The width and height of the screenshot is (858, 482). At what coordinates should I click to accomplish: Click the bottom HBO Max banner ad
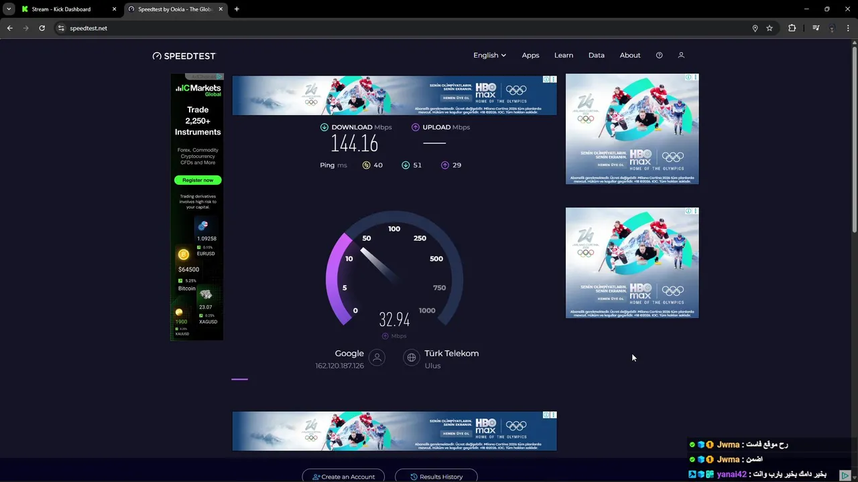point(394,431)
